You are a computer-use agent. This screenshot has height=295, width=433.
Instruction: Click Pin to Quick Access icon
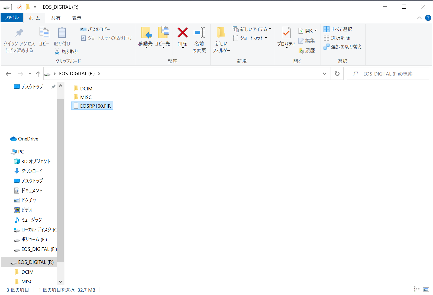point(19,33)
